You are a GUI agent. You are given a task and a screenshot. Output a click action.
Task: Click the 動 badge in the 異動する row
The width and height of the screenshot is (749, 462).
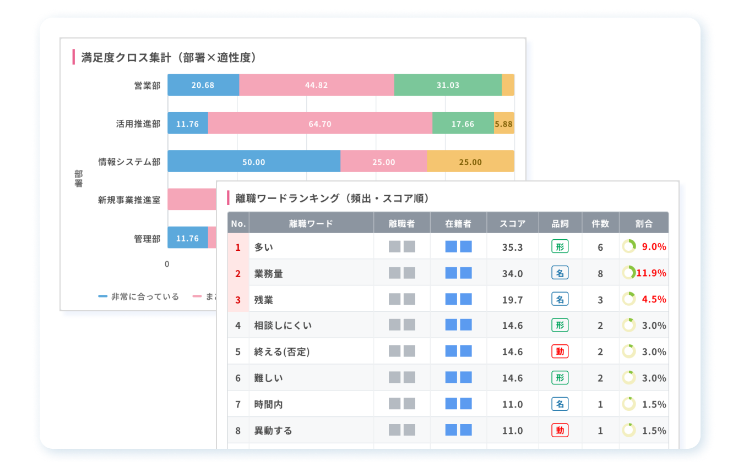tap(560, 430)
